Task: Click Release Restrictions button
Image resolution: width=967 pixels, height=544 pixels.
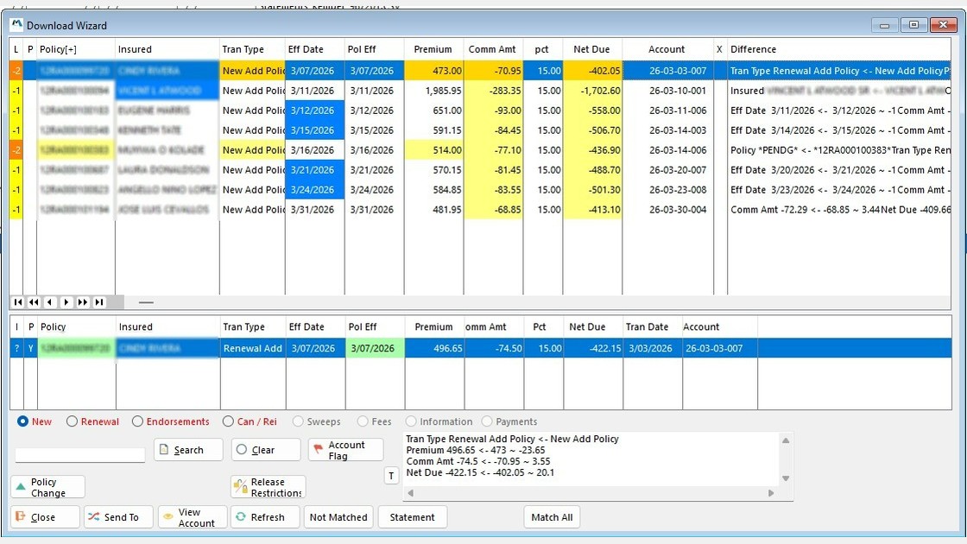Action: click(269, 487)
